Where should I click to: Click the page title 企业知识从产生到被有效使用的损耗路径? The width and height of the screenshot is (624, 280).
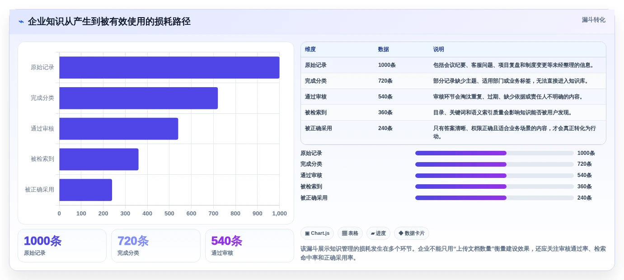(x=109, y=22)
